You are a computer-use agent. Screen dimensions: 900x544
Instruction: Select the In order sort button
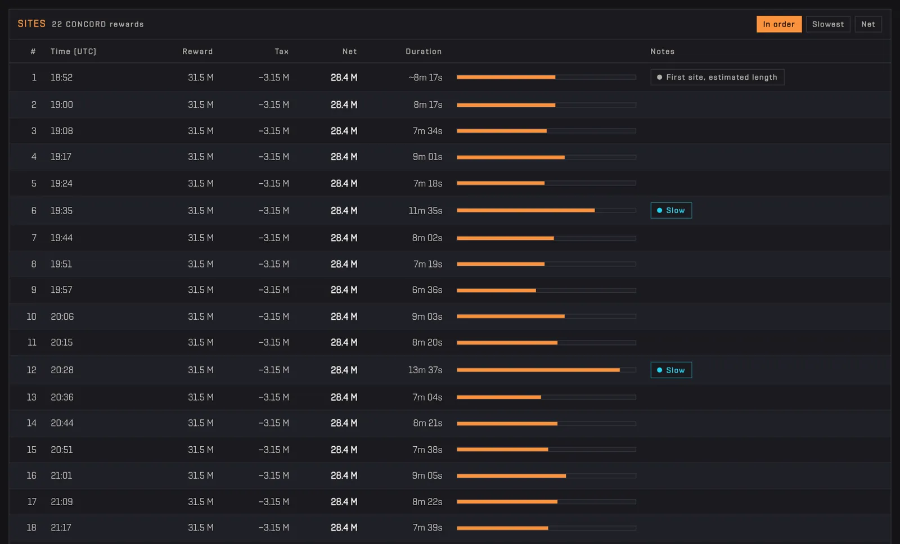coord(778,24)
